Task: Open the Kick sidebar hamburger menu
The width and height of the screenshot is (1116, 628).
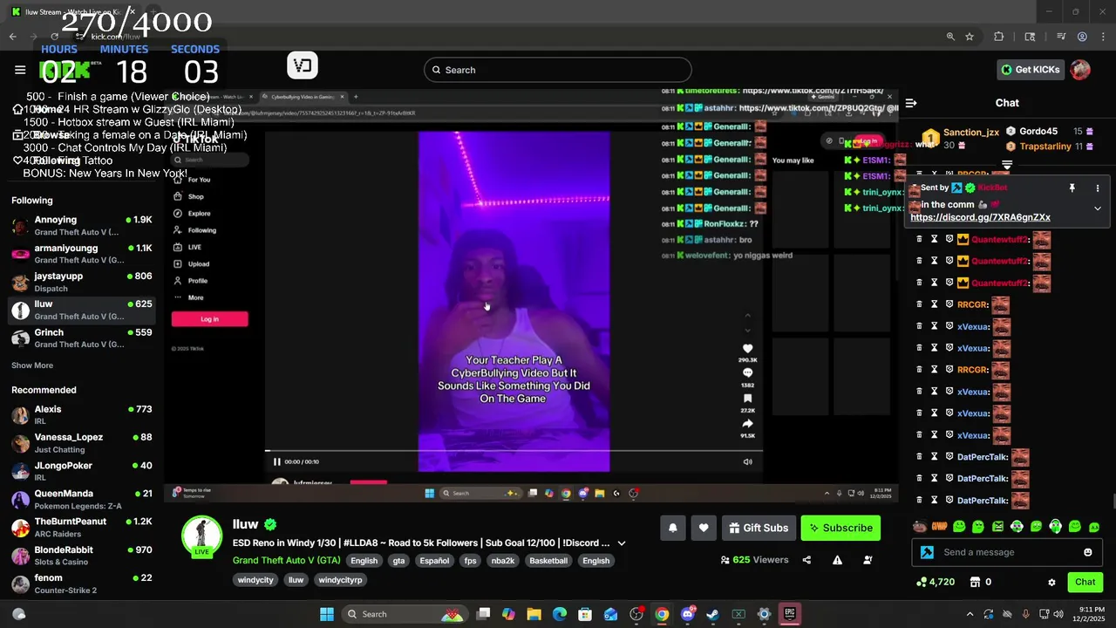Action: (20, 70)
